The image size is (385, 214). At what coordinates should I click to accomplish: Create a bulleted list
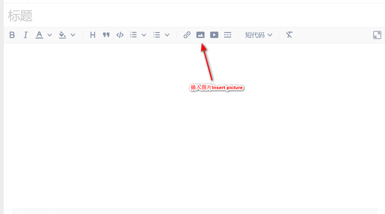click(x=157, y=35)
